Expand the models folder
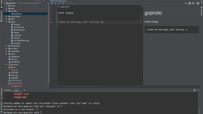The image size is (203, 114). 6,48
